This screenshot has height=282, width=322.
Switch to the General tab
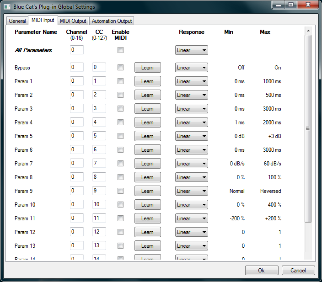(x=17, y=21)
